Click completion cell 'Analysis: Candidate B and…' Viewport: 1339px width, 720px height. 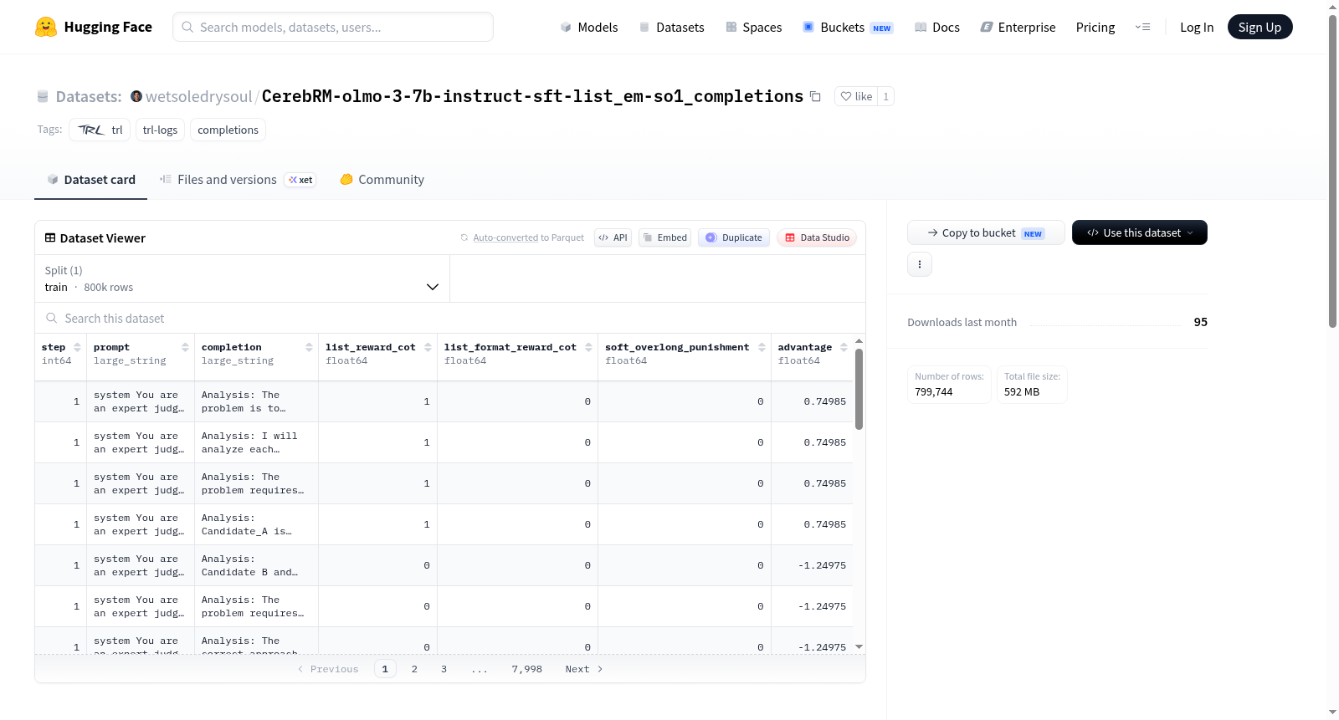click(256, 565)
